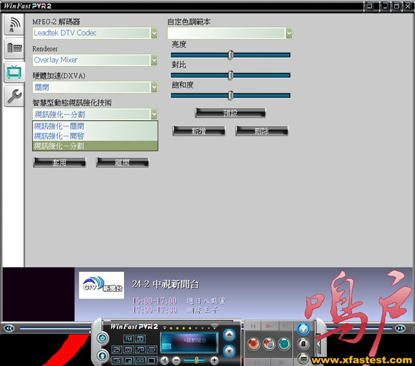Select the TV video settings icon
415x366 pixels.
coord(13,72)
